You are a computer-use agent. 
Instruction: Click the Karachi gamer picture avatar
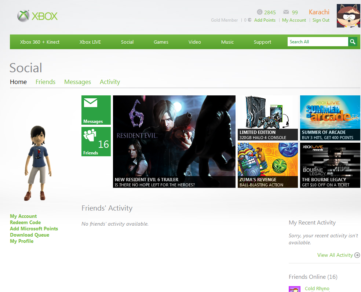pyautogui.click(x=349, y=16)
